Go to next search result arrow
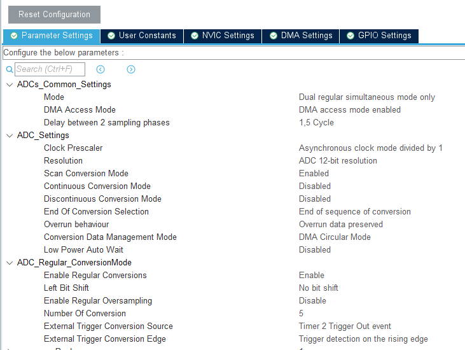465x350 pixels. [131, 69]
